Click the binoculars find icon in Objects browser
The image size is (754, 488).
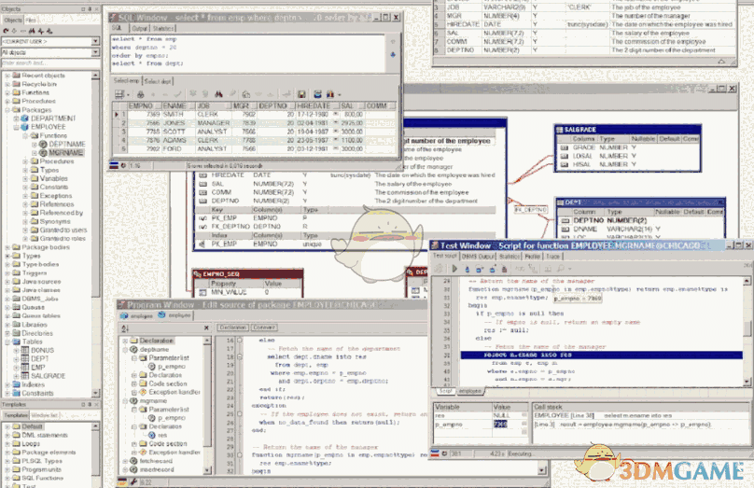[x=33, y=31]
